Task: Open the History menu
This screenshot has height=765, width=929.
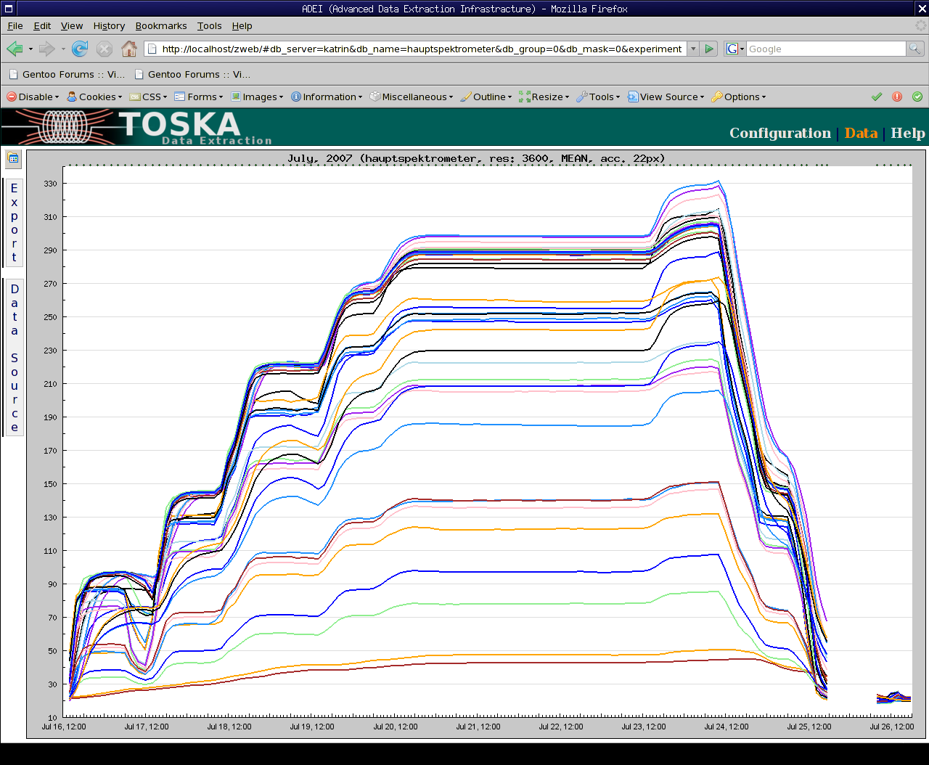Action: tap(109, 25)
